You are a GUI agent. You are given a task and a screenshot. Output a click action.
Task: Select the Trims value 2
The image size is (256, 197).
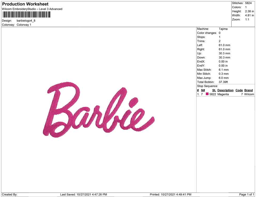coord(220,41)
